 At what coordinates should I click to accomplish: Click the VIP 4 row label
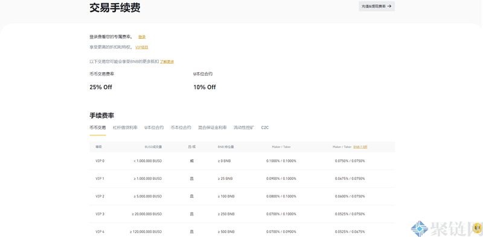click(100, 232)
